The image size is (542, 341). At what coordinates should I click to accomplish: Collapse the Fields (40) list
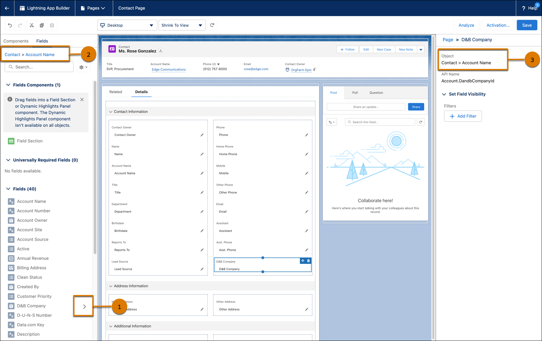(8, 189)
